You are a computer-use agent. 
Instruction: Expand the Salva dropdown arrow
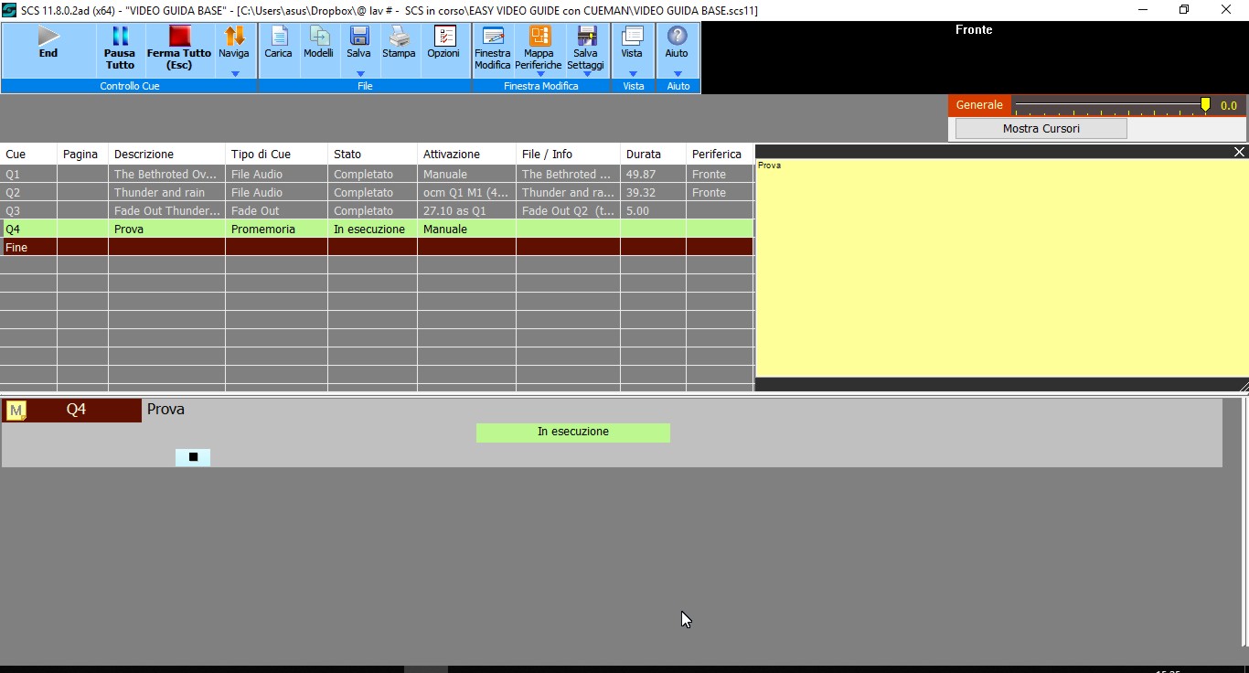tap(359, 74)
